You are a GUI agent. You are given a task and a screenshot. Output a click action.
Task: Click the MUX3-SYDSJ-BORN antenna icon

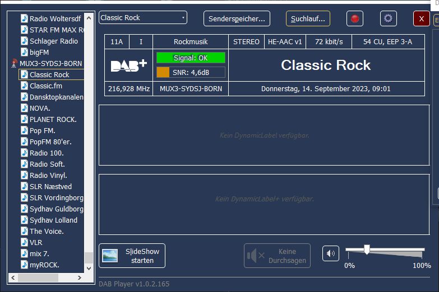point(15,64)
